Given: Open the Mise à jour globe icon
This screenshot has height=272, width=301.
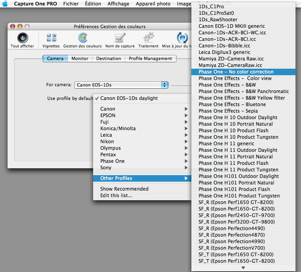Looking at the screenshot, I should (182, 37).
